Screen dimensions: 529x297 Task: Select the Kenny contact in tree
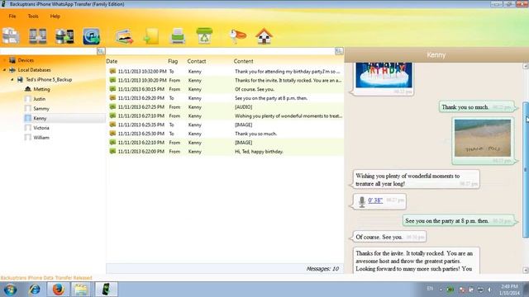tap(40, 119)
